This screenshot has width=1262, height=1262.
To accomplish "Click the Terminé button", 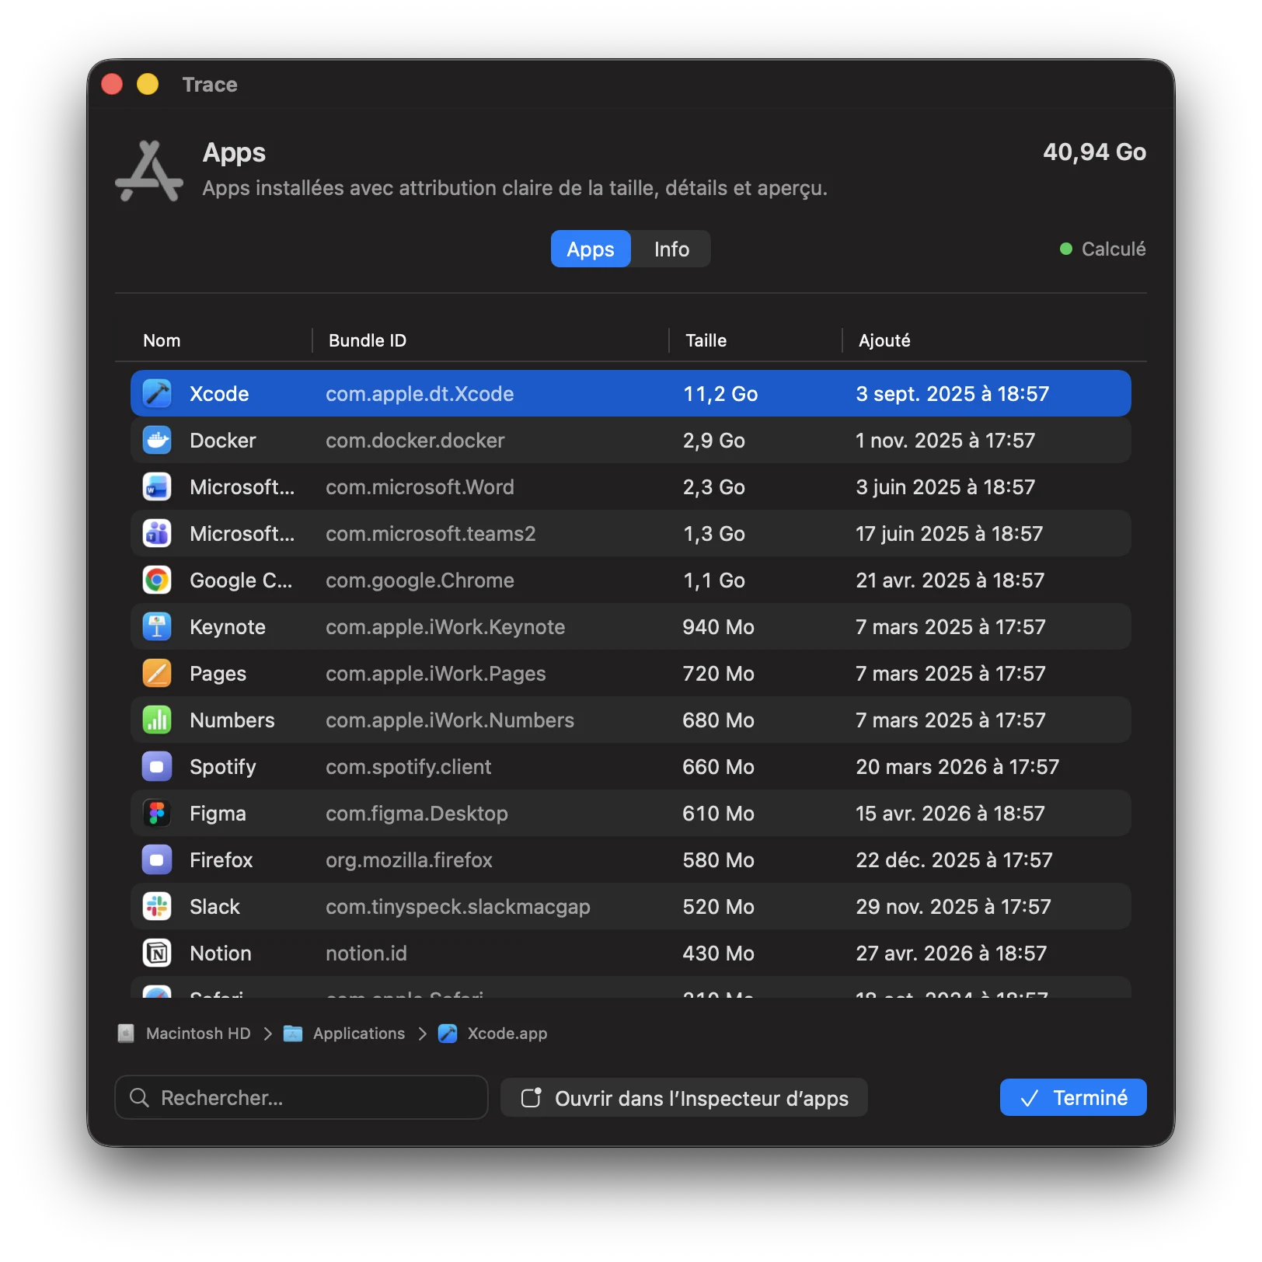I will (x=1073, y=1097).
